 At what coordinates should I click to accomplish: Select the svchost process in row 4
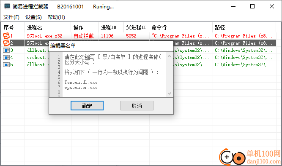point(38,57)
